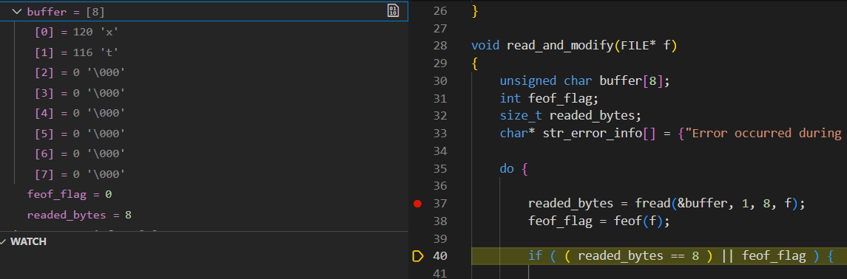The height and width of the screenshot is (279, 847).
Task: Select the readed_bytes = 8 variable
Action: coord(203,215)
